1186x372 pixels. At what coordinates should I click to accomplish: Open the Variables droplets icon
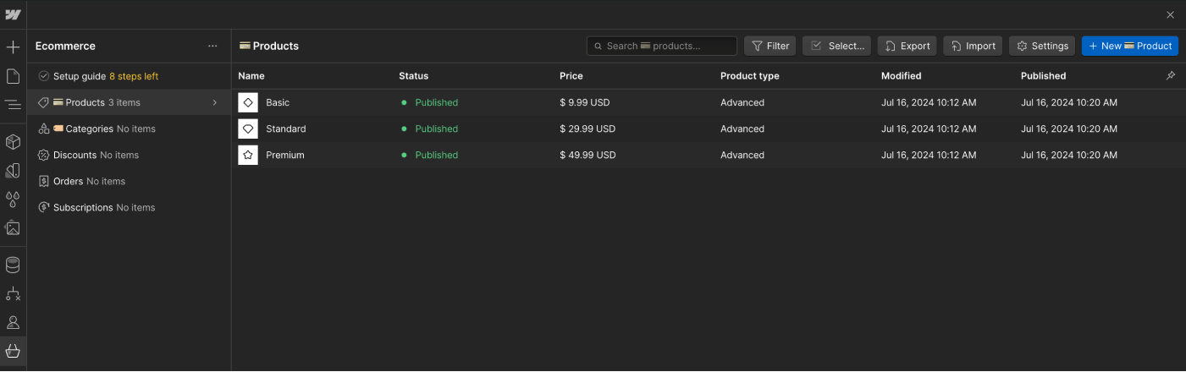pos(13,199)
